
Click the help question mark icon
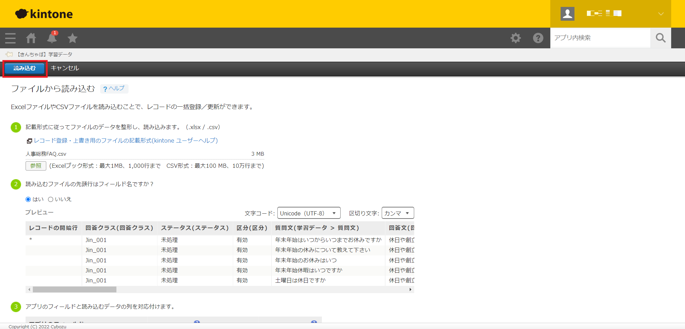point(538,38)
